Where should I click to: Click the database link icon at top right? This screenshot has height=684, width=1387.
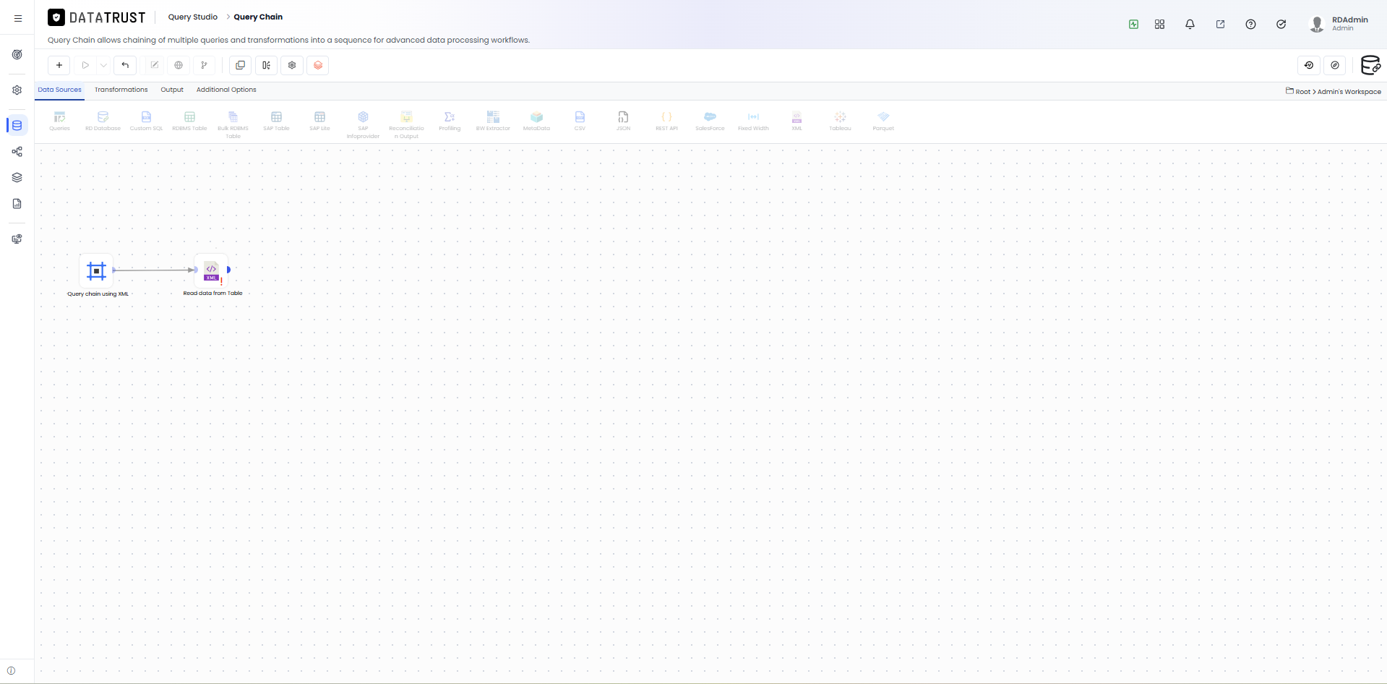tap(1370, 65)
